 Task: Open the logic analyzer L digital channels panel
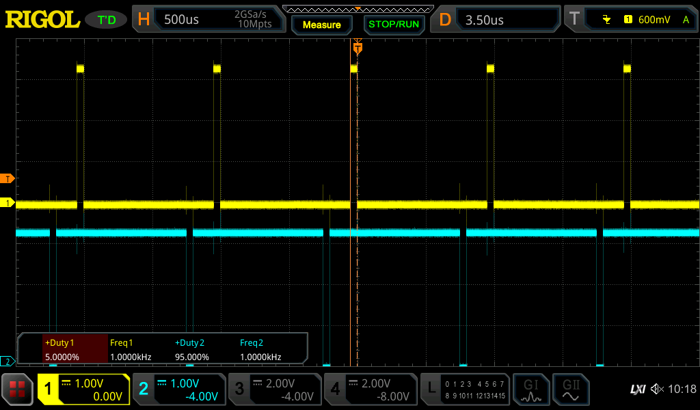tap(465, 389)
